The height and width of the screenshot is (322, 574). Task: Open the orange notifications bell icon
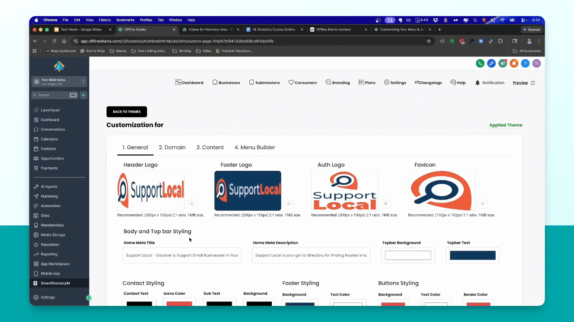tap(514, 64)
